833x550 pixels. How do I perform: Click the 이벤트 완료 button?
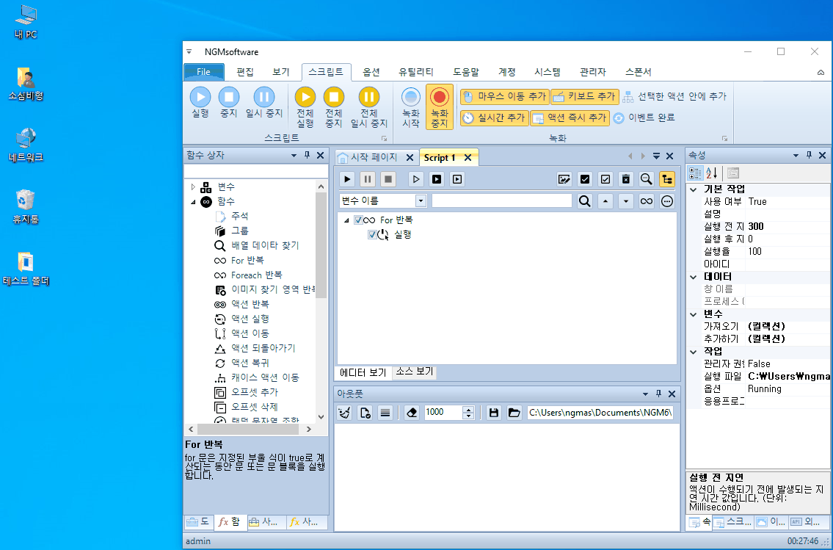[x=644, y=118]
